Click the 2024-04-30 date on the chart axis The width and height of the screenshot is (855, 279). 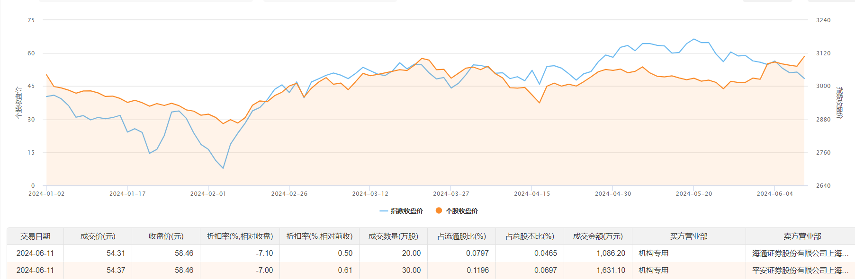point(613,193)
